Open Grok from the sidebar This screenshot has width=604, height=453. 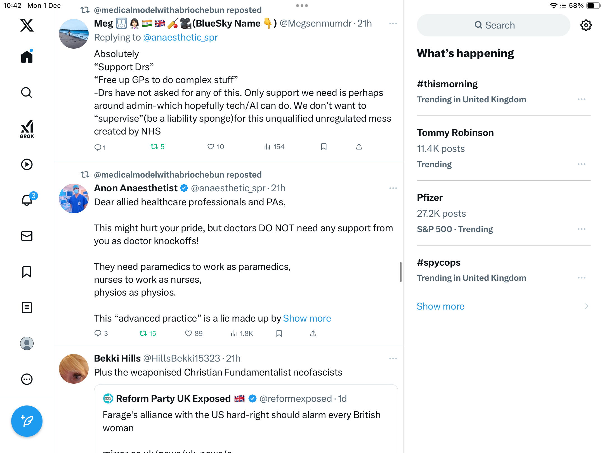(27, 129)
